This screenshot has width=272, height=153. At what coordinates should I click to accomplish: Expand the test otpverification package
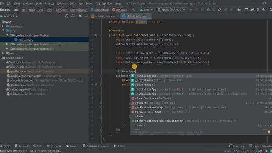pyautogui.click(x=7, y=48)
